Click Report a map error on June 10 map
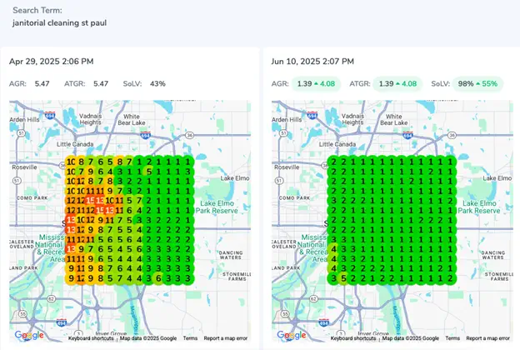Viewport: 520px width, 350px height. (487, 338)
